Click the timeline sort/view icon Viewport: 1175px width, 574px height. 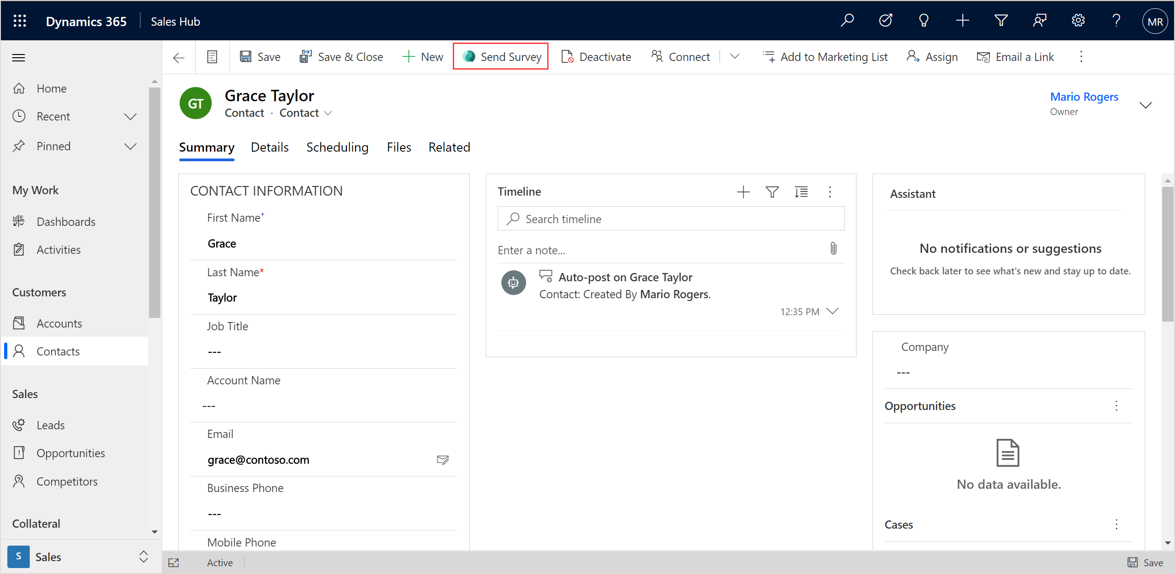[x=800, y=192]
